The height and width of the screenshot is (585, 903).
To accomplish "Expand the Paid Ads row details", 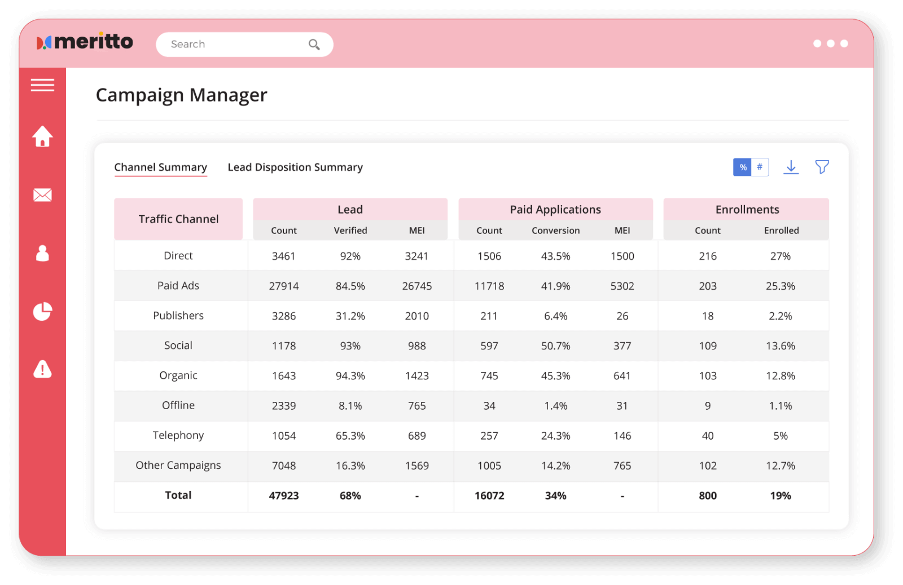I will [178, 286].
